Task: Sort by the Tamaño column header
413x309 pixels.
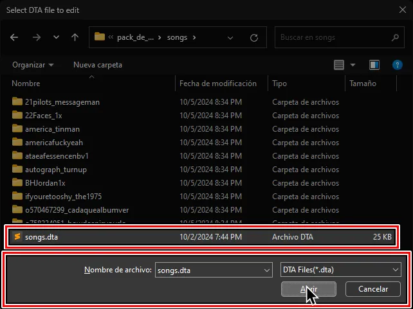Action: (x=362, y=84)
